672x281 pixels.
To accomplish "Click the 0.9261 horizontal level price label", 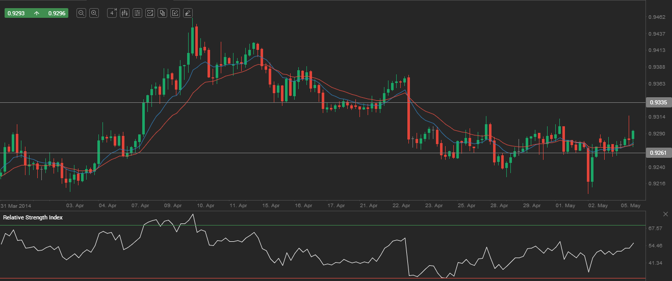I will click(658, 153).
